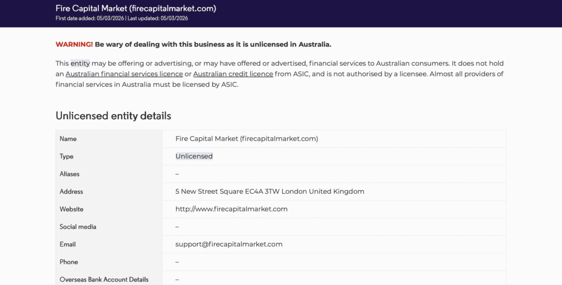Click the Email row label
This screenshot has width=562, height=285.
click(x=68, y=244)
